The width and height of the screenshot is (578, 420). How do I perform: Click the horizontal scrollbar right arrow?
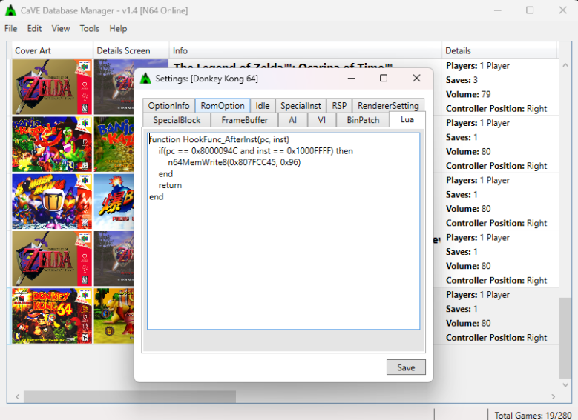[553, 396]
